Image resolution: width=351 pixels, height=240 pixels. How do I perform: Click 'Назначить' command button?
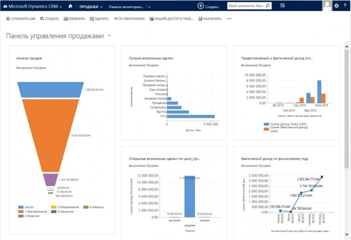209,19
